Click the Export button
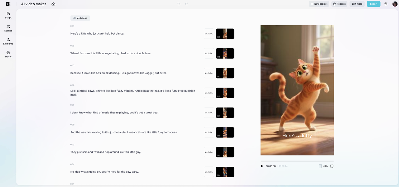 tap(373, 4)
